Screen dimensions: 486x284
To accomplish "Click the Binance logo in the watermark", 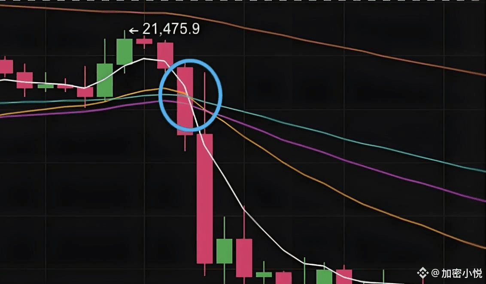I will coord(423,273).
